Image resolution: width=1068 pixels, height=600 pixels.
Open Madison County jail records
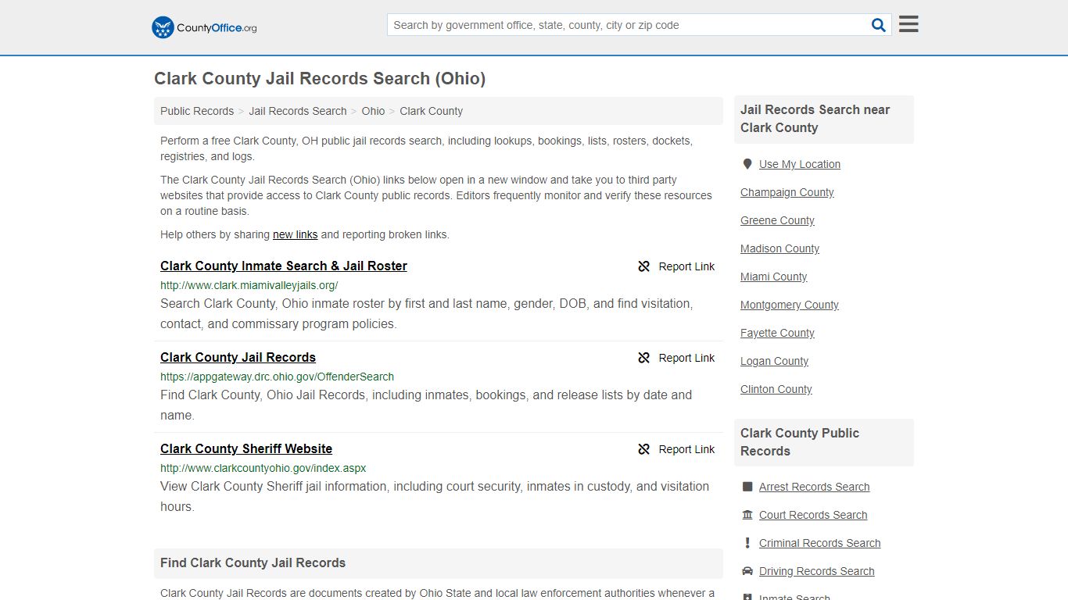point(779,248)
